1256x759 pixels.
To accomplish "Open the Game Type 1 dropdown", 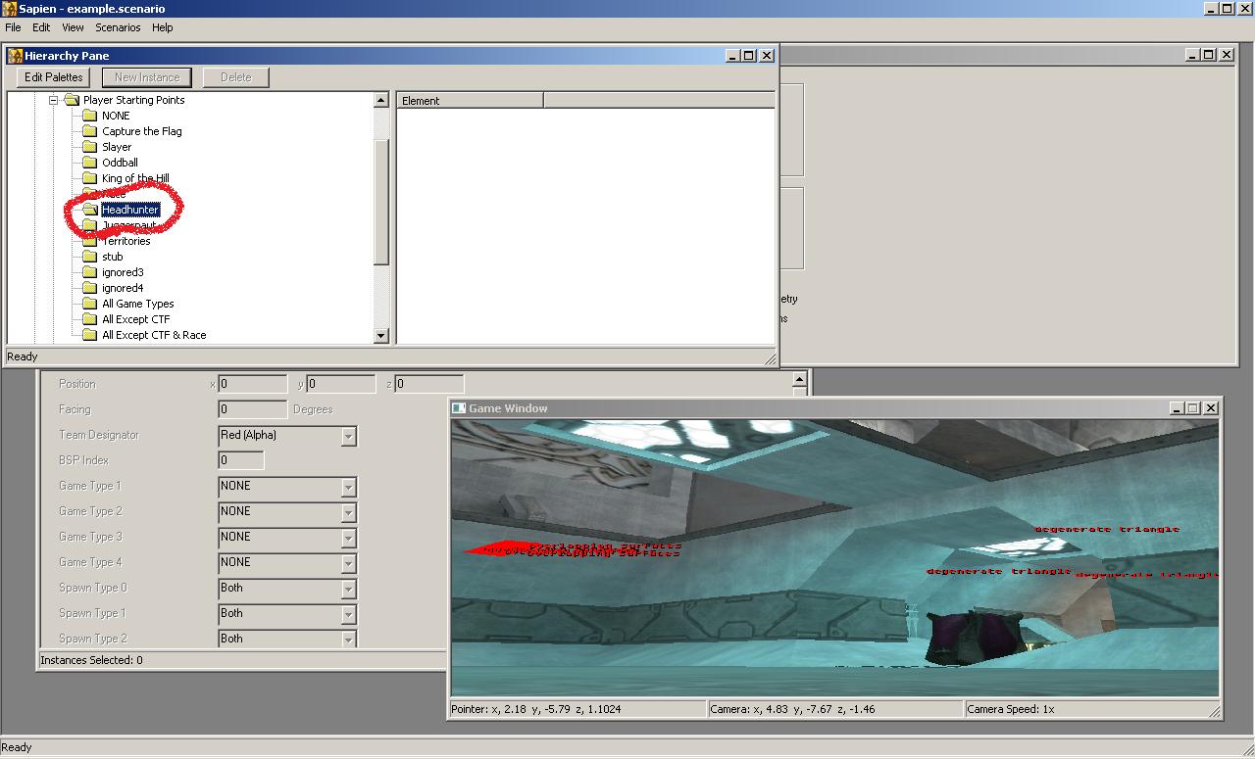I will pos(348,488).
